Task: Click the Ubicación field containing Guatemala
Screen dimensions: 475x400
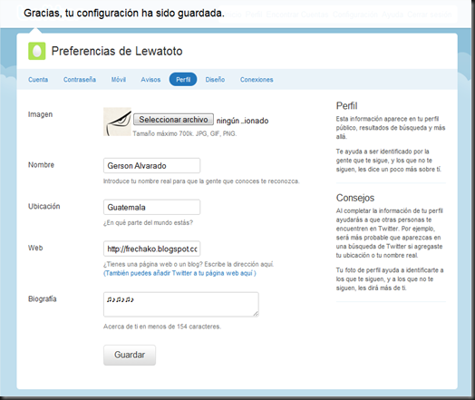Action: pos(151,207)
